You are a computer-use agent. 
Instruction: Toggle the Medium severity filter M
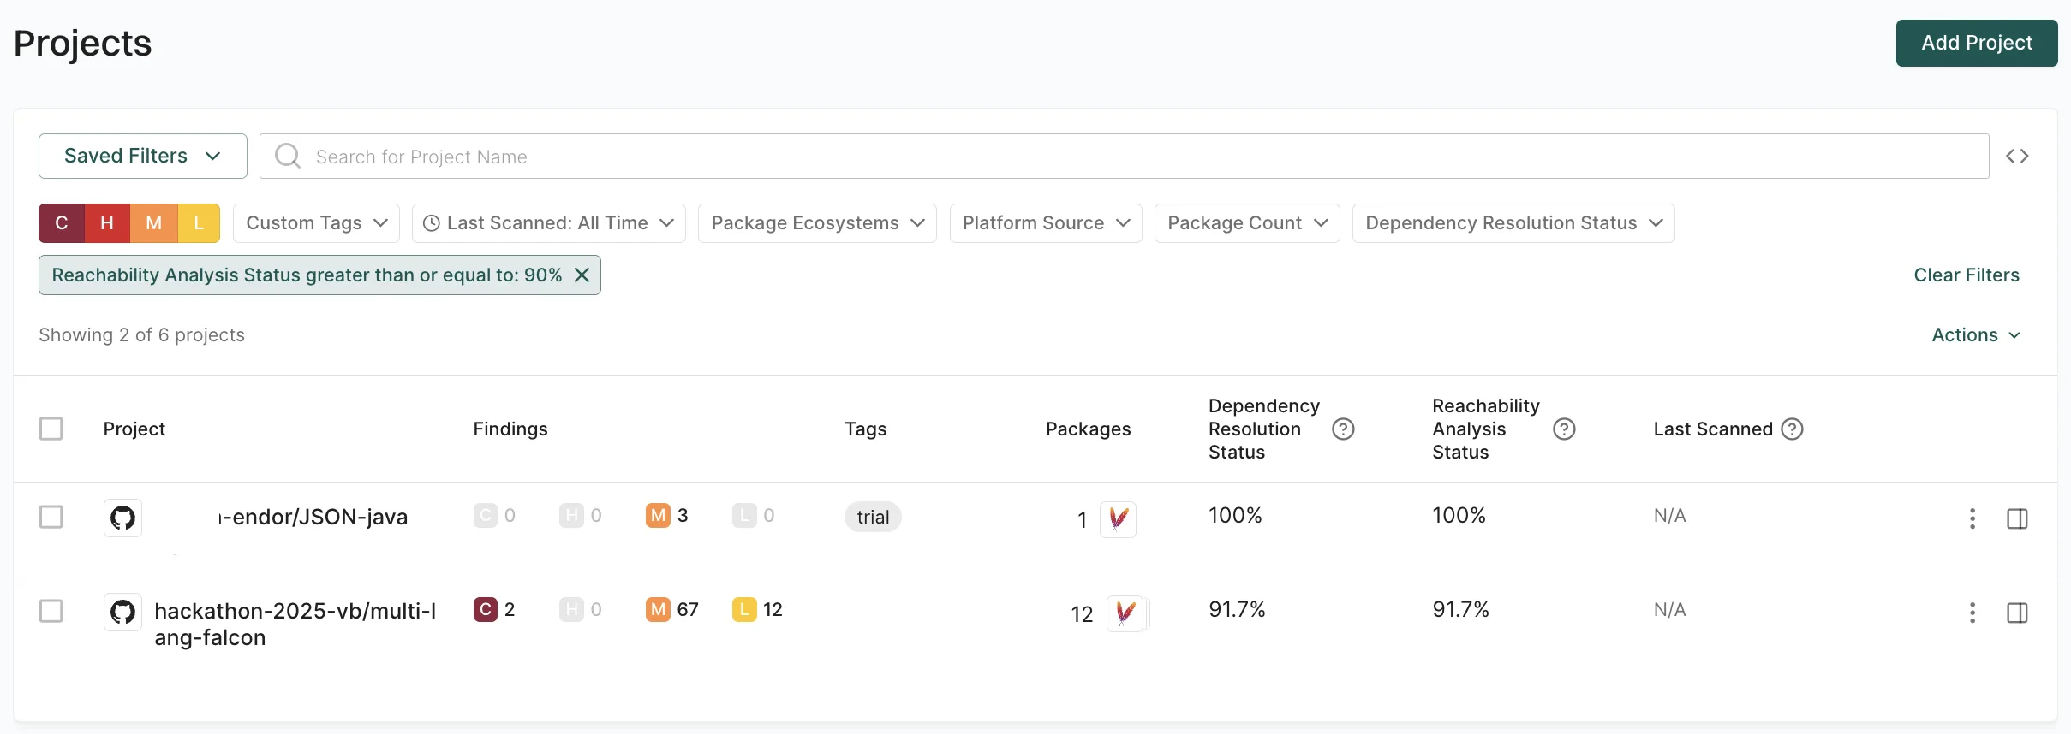coord(153,223)
